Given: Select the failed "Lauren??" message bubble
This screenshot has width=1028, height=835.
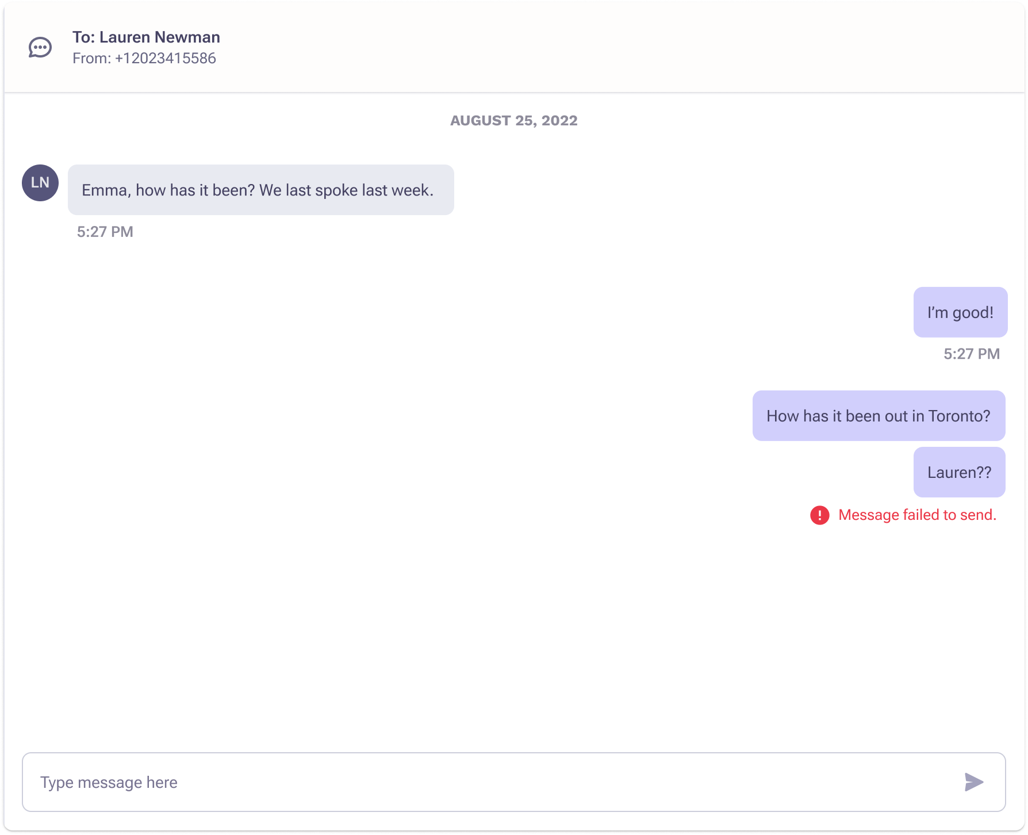Looking at the screenshot, I should pyautogui.click(x=959, y=472).
